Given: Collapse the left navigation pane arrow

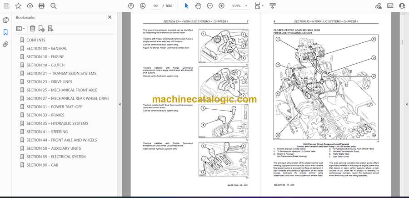Looking at the screenshot, I should (120, 104).
